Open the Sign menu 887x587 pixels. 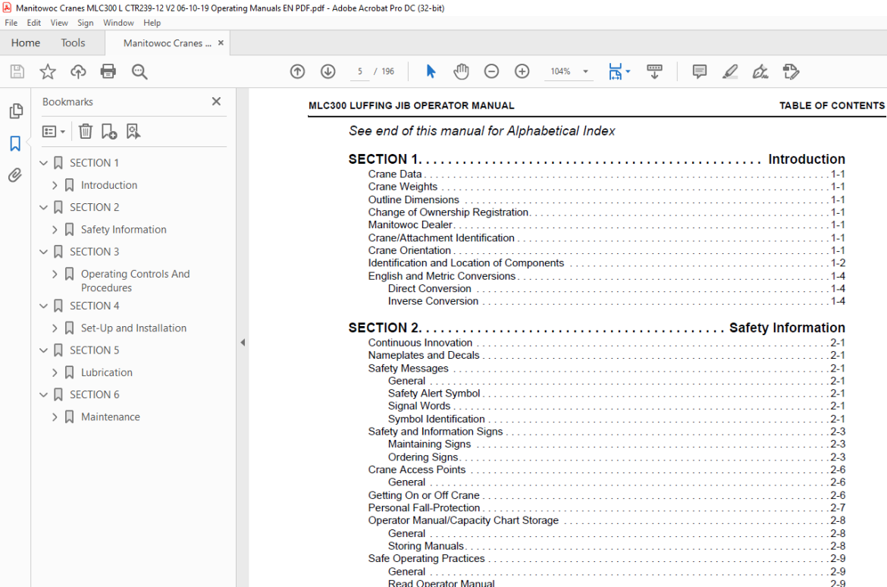click(86, 23)
